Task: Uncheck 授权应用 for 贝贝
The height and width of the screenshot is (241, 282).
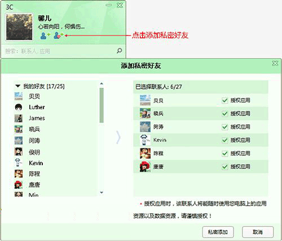Action: (224, 100)
